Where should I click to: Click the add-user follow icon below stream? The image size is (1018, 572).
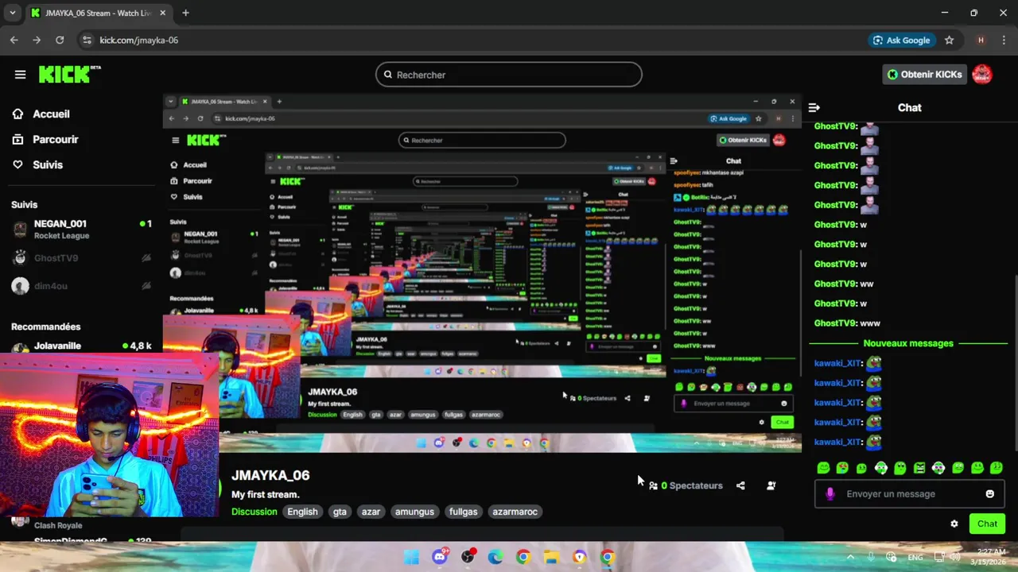[x=771, y=485]
